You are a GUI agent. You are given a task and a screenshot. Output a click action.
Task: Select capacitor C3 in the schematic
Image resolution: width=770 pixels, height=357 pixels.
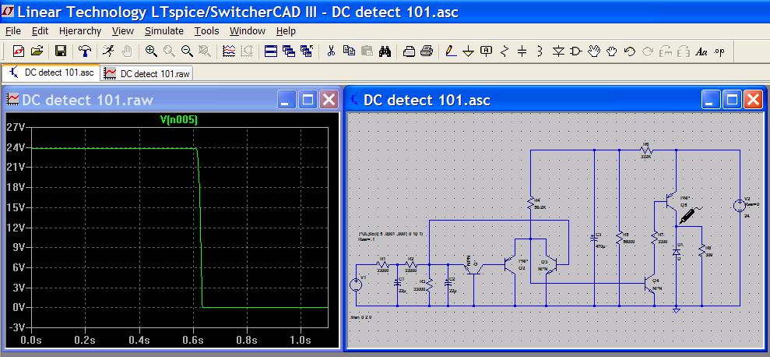(594, 239)
